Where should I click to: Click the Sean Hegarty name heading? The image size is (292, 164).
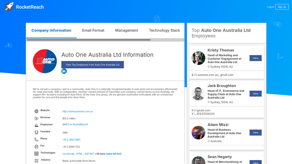coord(220,157)
